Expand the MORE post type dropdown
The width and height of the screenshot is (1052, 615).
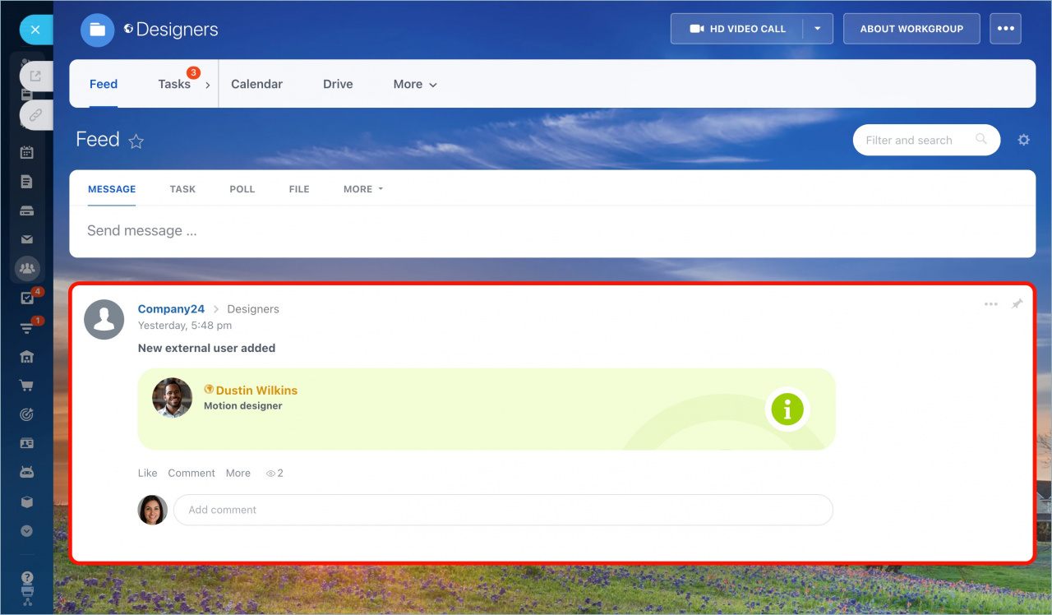363,189
